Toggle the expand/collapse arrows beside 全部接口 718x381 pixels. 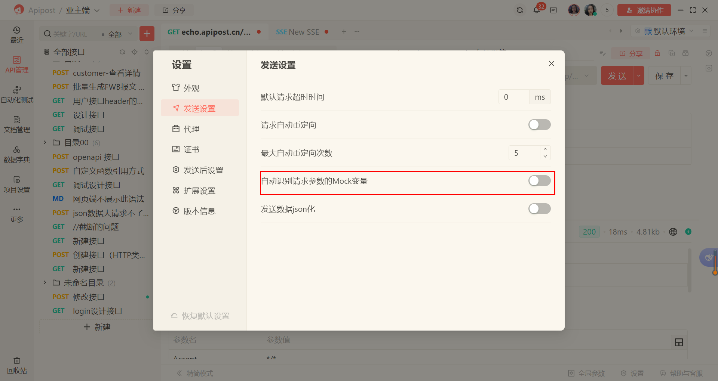[147, 52]
